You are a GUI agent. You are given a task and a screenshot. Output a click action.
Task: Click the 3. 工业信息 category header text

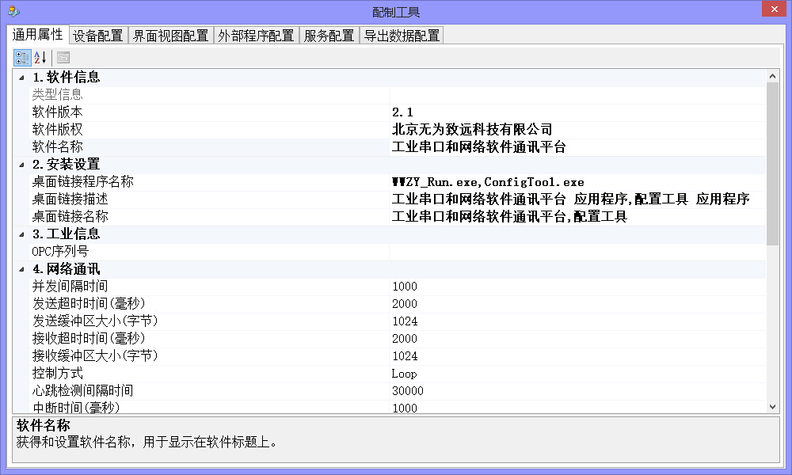click(67, 234)
